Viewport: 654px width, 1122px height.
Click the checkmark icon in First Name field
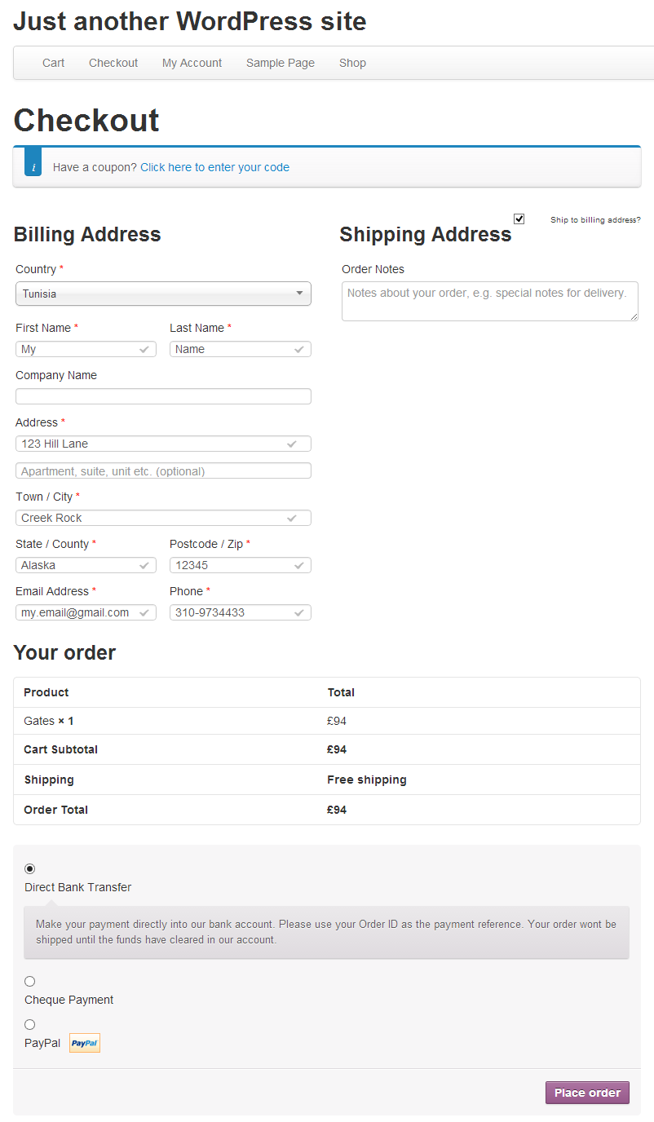[x=144, y=349]
